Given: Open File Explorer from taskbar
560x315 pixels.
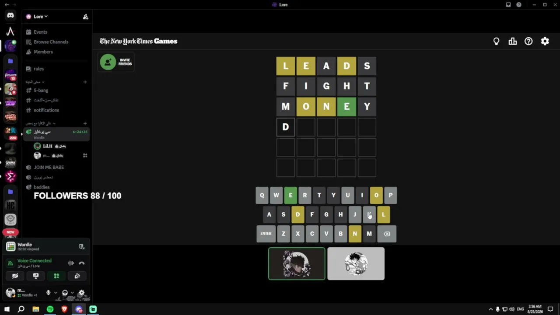Looking at the screenshot, I should coord(35,309).
